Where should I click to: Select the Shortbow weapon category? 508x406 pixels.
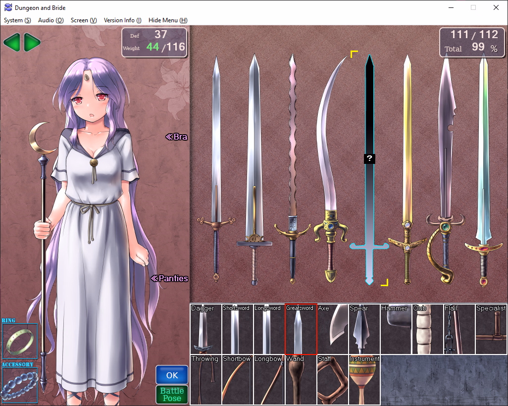pos(237,380)
